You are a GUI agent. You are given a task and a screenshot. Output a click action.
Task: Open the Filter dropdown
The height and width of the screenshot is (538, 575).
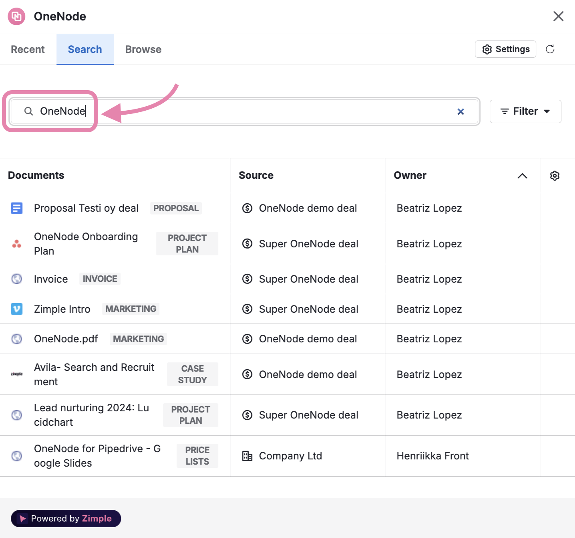click(525, 111)
